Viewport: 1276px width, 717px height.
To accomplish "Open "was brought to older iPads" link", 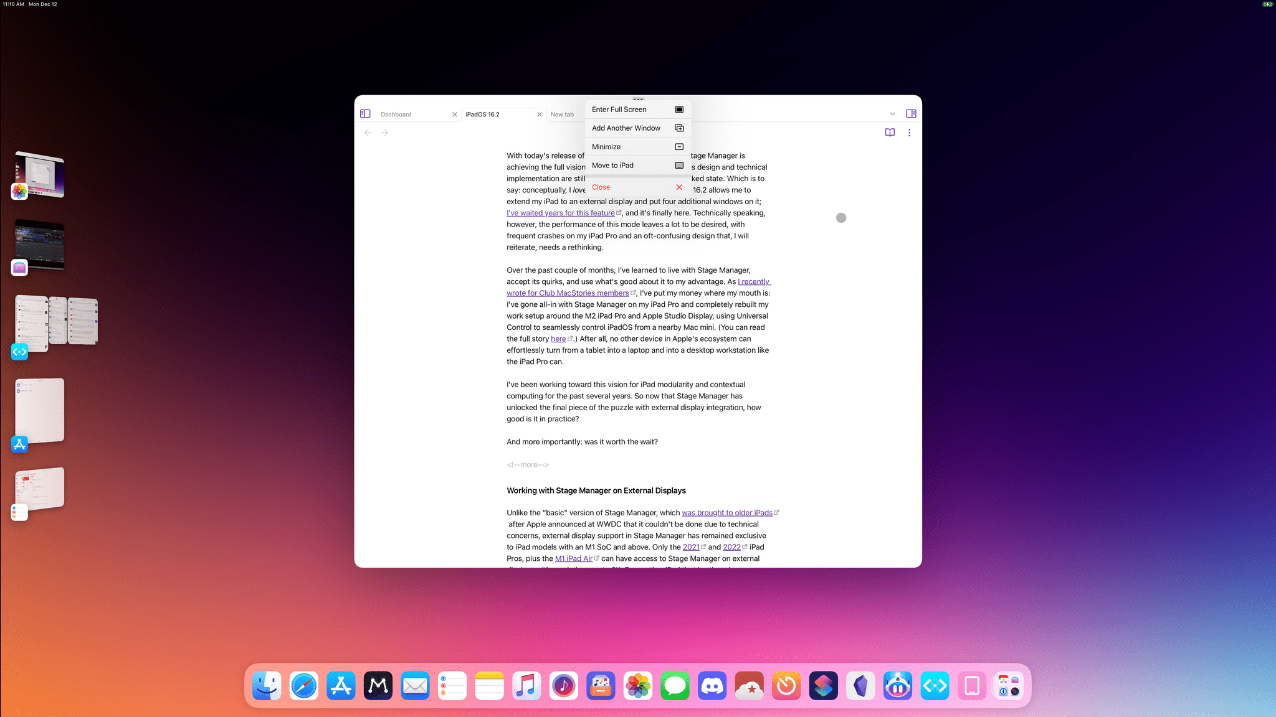I will tap(727, 513).
